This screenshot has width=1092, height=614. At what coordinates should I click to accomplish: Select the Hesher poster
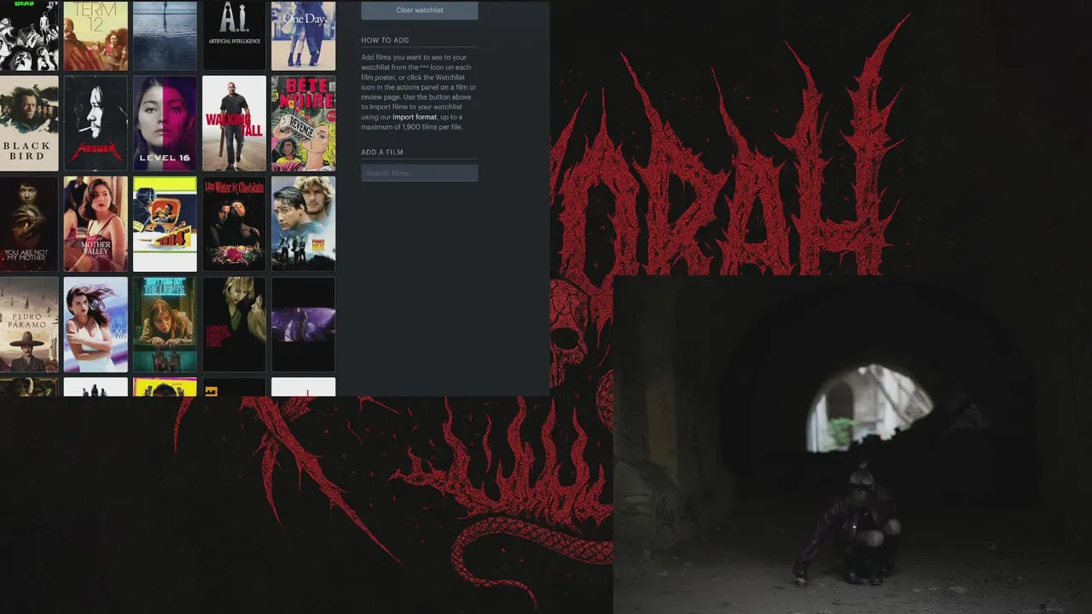[x=96, y=124]
